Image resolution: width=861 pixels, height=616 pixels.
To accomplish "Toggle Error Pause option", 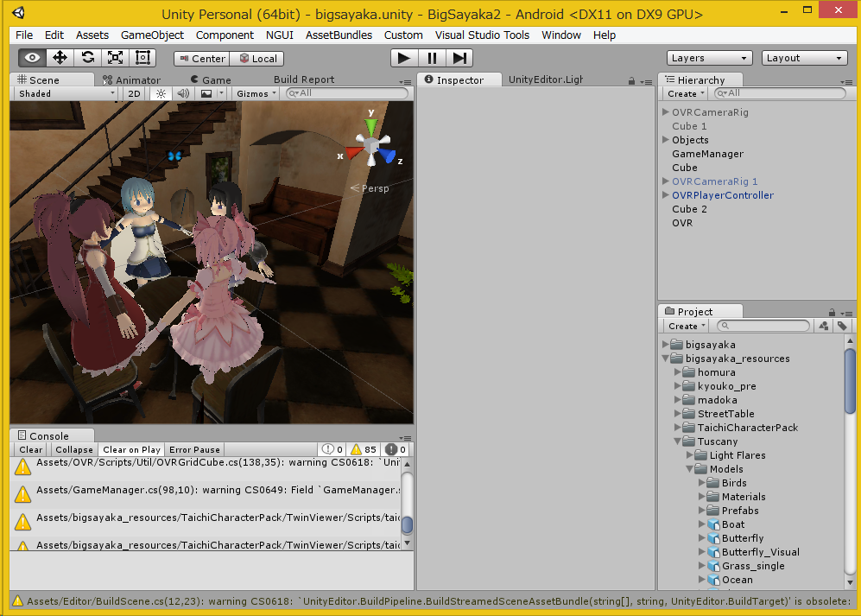I will point(194,449).
